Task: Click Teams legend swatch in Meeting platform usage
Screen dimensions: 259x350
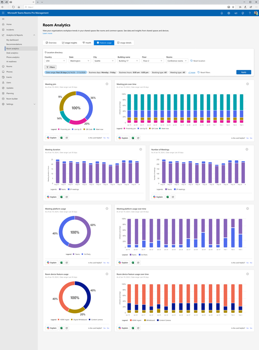Action: (74, 254)
